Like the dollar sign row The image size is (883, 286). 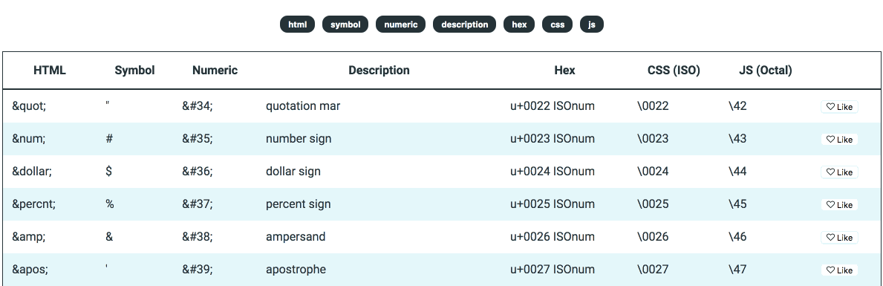[x=839, y=172]
